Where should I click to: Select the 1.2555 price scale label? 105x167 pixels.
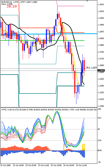tap(101, 92)
